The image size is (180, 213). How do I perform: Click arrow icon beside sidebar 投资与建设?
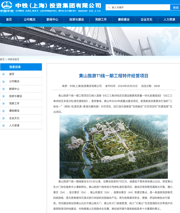click(x=3, y=96)
